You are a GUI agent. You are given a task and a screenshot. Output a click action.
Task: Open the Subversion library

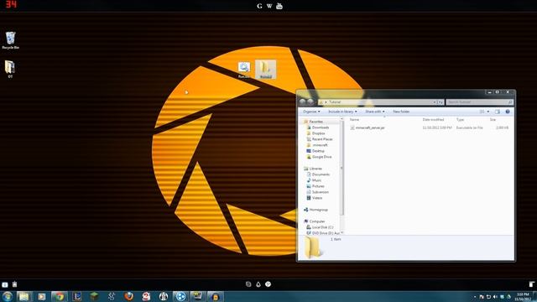(x=317, y=192)
